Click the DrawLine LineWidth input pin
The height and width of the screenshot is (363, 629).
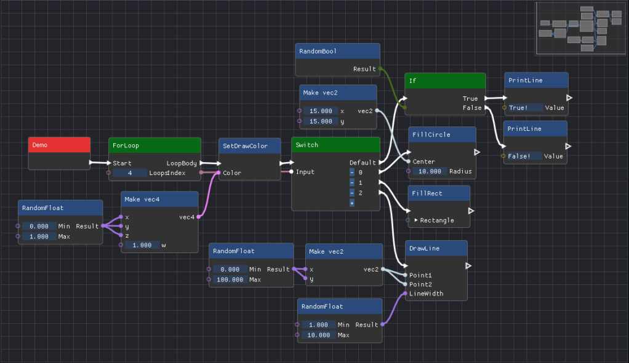(406, 294)
